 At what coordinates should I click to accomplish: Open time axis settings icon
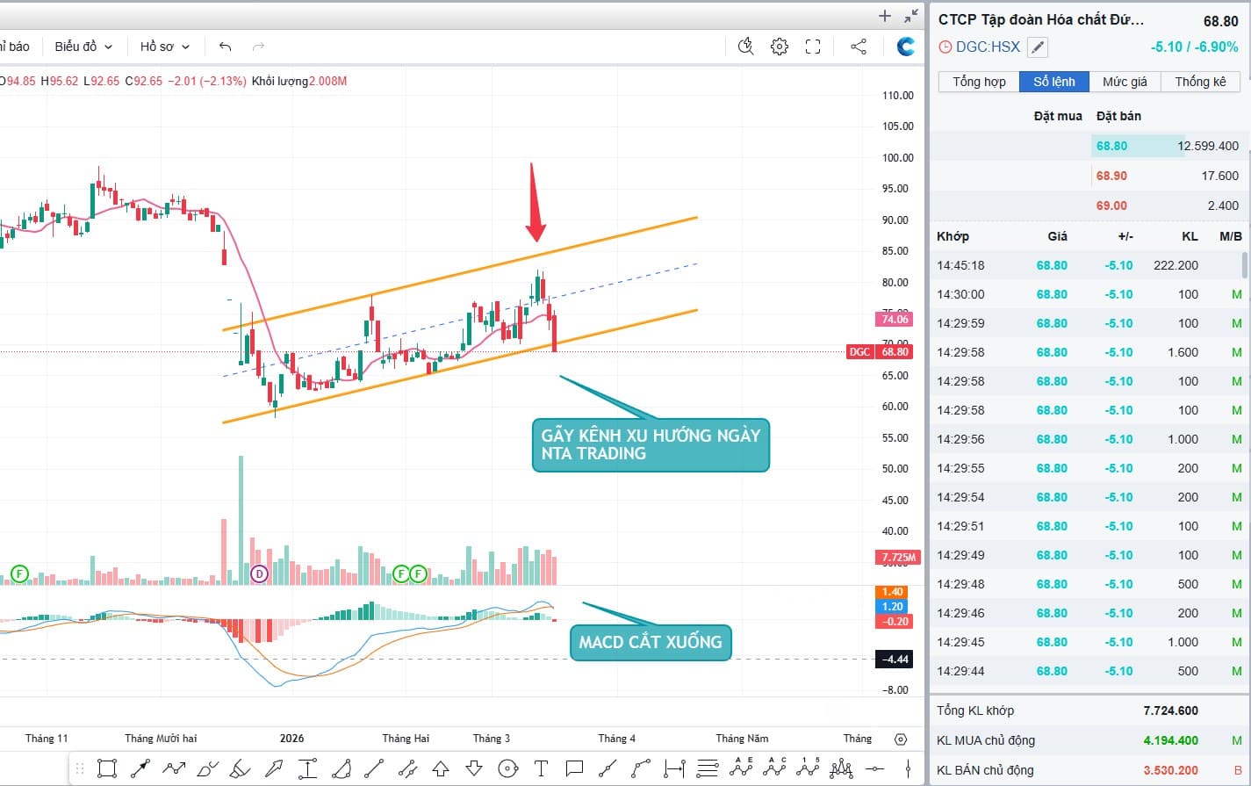coord(901,739)
